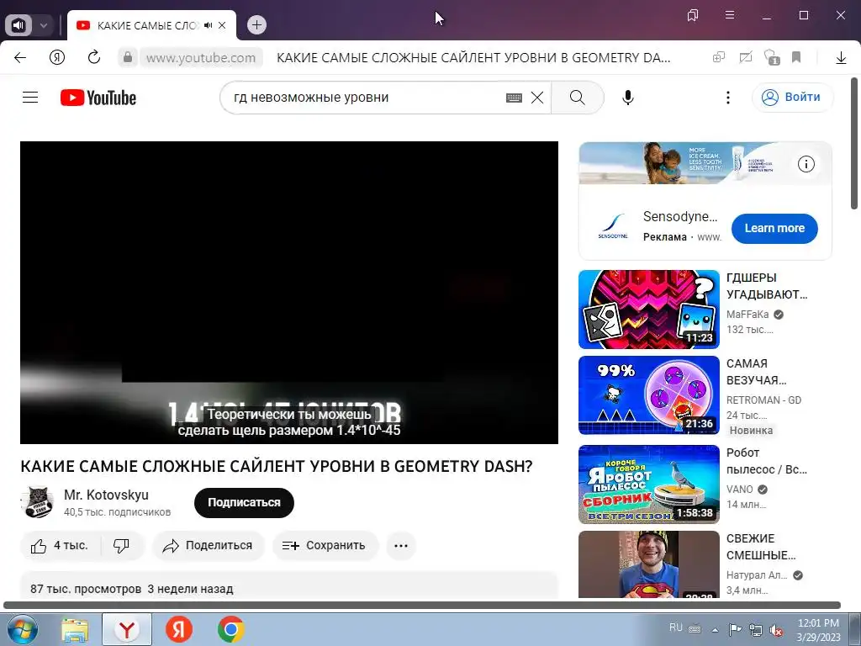
Task: Click the copy/tab-group icon in address bar
Action: pyautogui.click(x=719, y=57)
